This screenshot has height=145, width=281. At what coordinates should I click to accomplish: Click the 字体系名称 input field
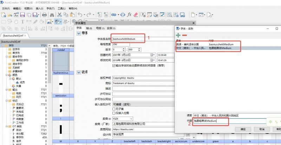143,39
